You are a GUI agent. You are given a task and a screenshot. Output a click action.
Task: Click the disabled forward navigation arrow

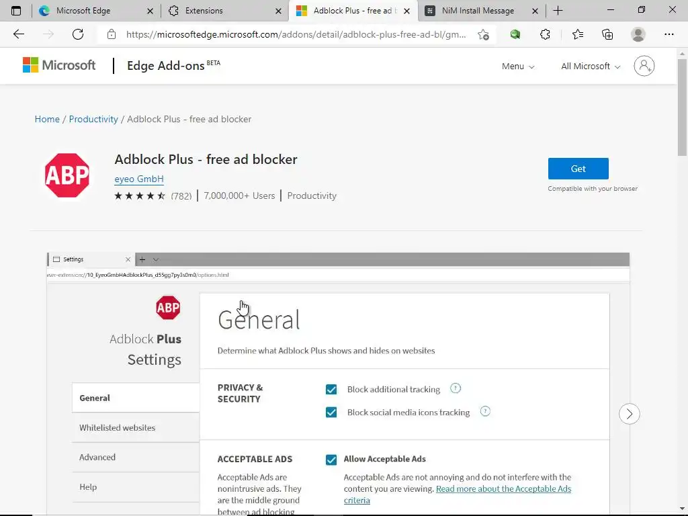click(x=48, y=34)
